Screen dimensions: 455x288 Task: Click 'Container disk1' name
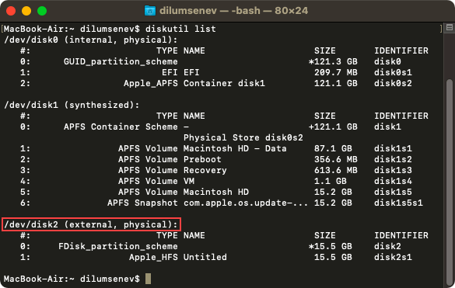point(224,83)
